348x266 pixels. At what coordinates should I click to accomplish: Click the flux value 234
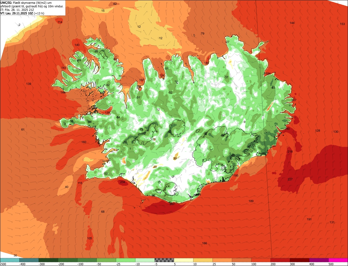click(123, 182)
